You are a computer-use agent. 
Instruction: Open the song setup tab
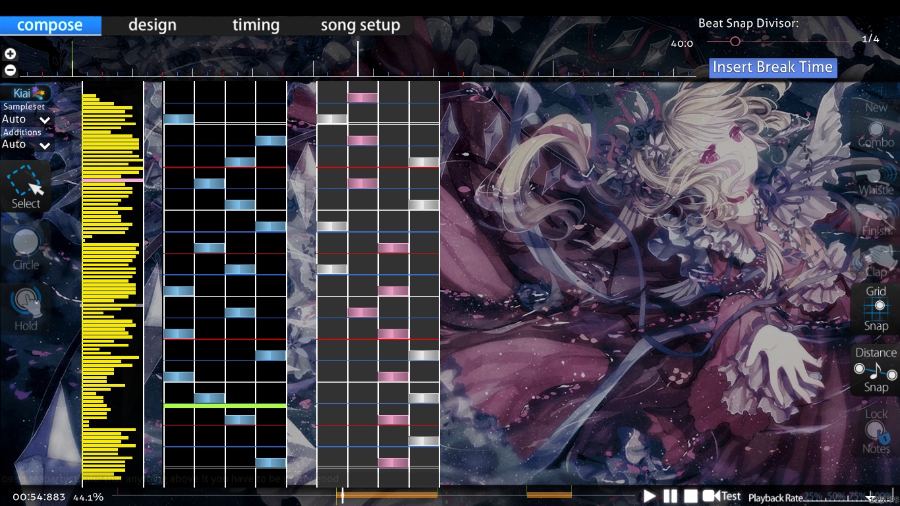360,25
